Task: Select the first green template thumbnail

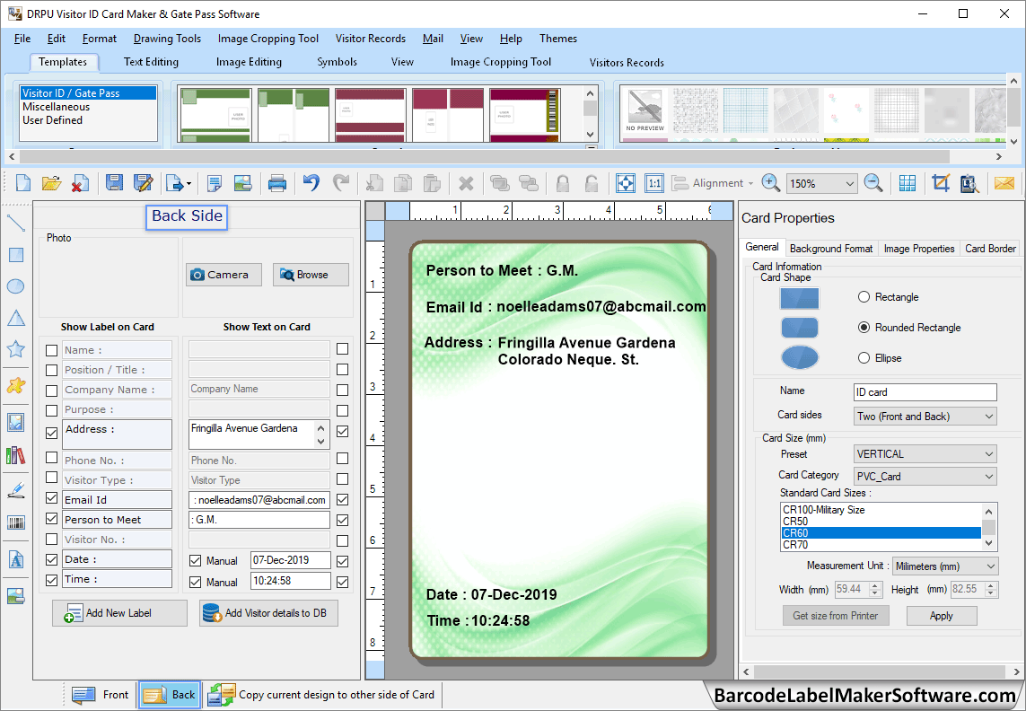Action: click(x=216, y=115)
